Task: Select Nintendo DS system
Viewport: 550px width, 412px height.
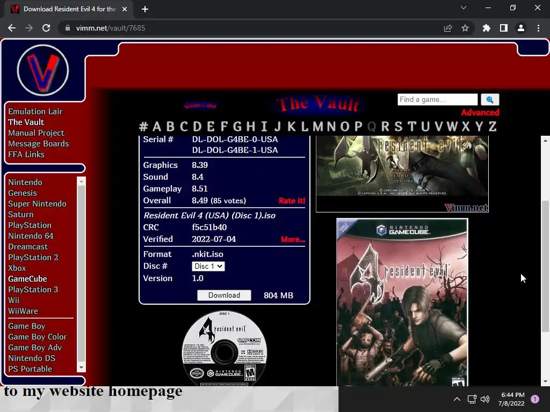Action: 32,358
